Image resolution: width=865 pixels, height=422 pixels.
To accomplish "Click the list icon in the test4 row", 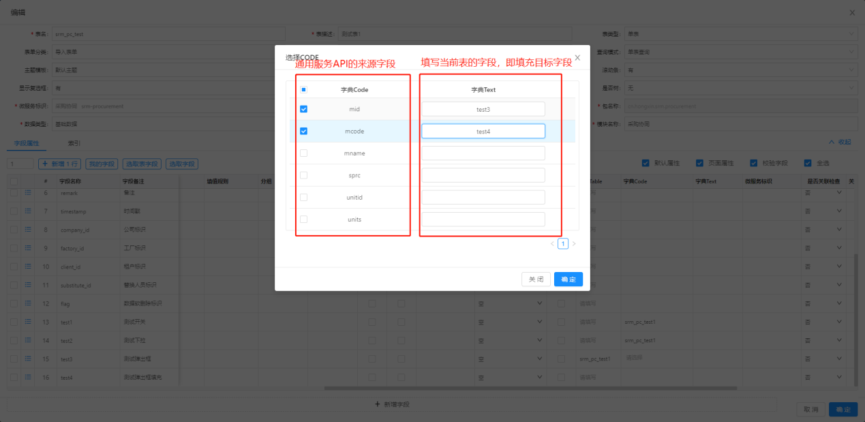I will (x=29, y=377).
